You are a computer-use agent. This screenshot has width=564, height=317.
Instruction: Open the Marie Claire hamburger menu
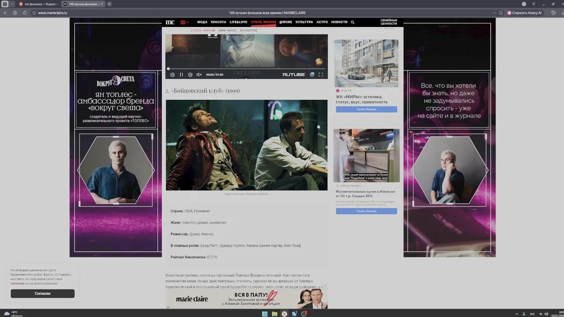tap(183, 22)
